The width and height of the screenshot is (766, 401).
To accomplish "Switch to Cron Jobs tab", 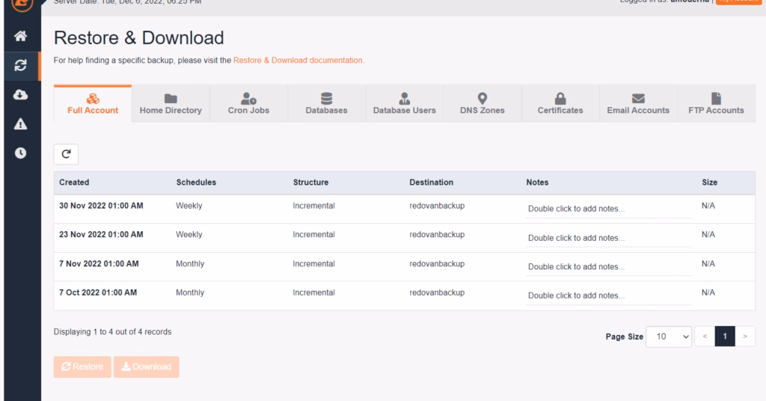I will 248,103.
